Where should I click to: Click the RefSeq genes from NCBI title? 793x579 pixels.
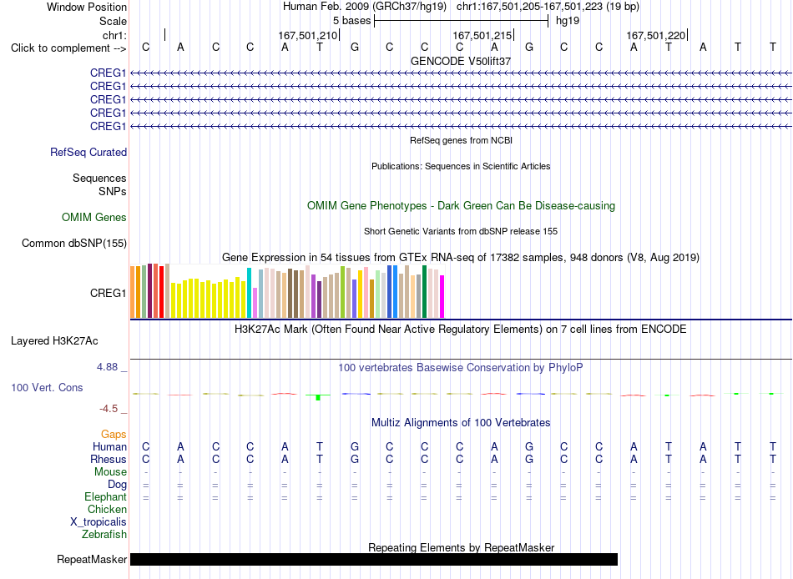pos(462,140)
